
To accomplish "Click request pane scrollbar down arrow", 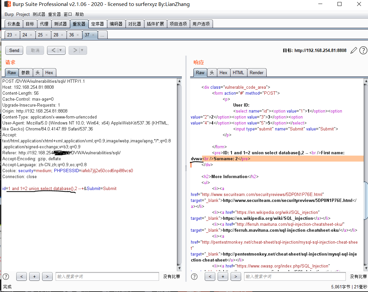I will (x=179, y=268).
